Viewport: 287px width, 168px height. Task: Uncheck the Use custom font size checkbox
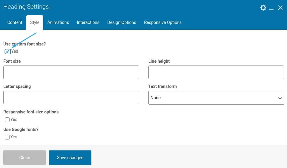[8, 52]
